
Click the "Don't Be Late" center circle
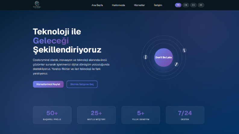coord(164,57)
